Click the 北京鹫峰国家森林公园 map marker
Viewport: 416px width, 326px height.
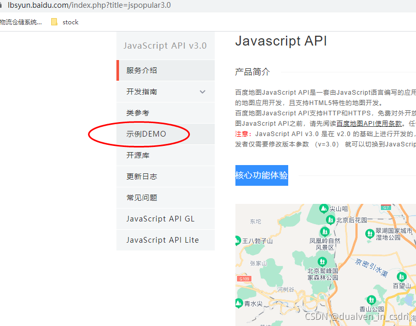(322, 262)
